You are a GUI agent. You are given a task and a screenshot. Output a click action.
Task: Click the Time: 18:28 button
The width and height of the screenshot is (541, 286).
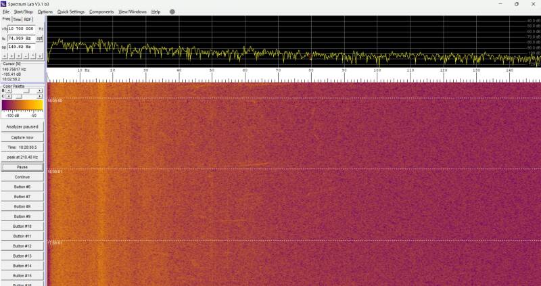point(22,147)
